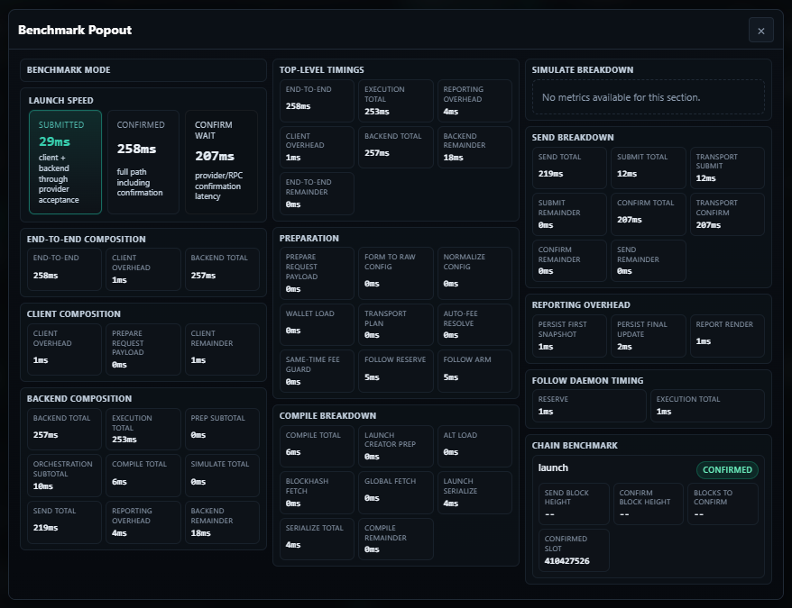The width and height of the screenshot is (792, 608).
Task: Click Reporting Overhead 4ms card in Top-Level Timings
Action: (474, 100)
